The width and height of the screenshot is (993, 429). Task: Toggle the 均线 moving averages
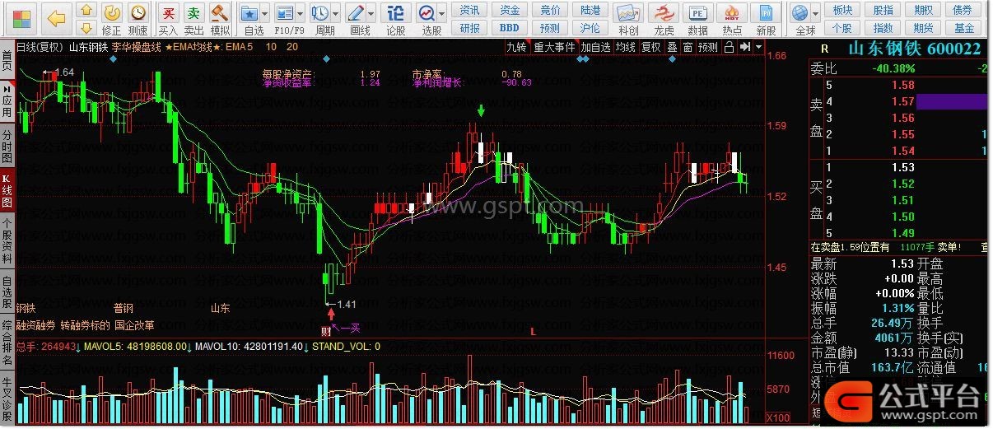626,47
